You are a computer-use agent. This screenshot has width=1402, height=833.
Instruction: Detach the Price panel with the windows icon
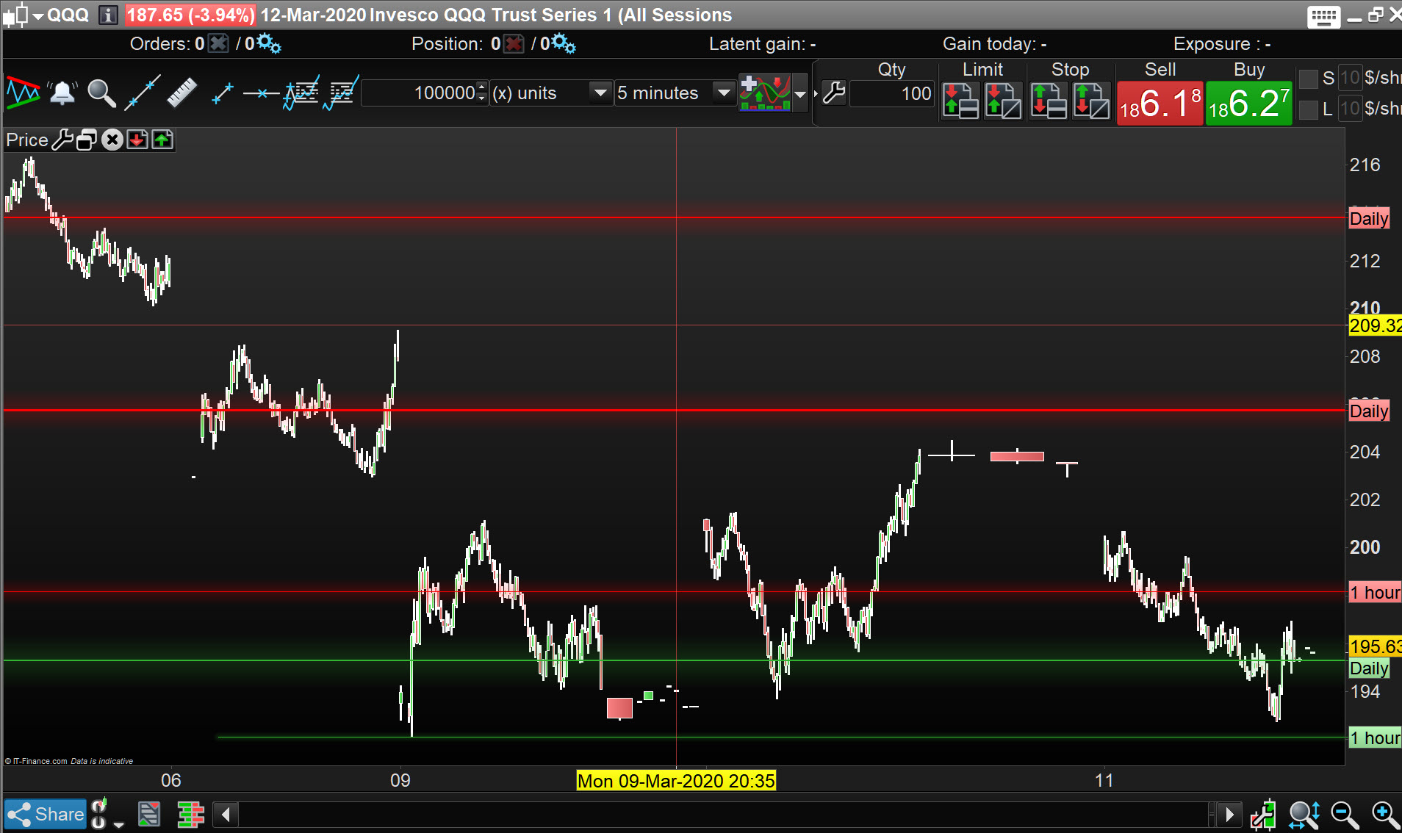[x=87, y=140]
